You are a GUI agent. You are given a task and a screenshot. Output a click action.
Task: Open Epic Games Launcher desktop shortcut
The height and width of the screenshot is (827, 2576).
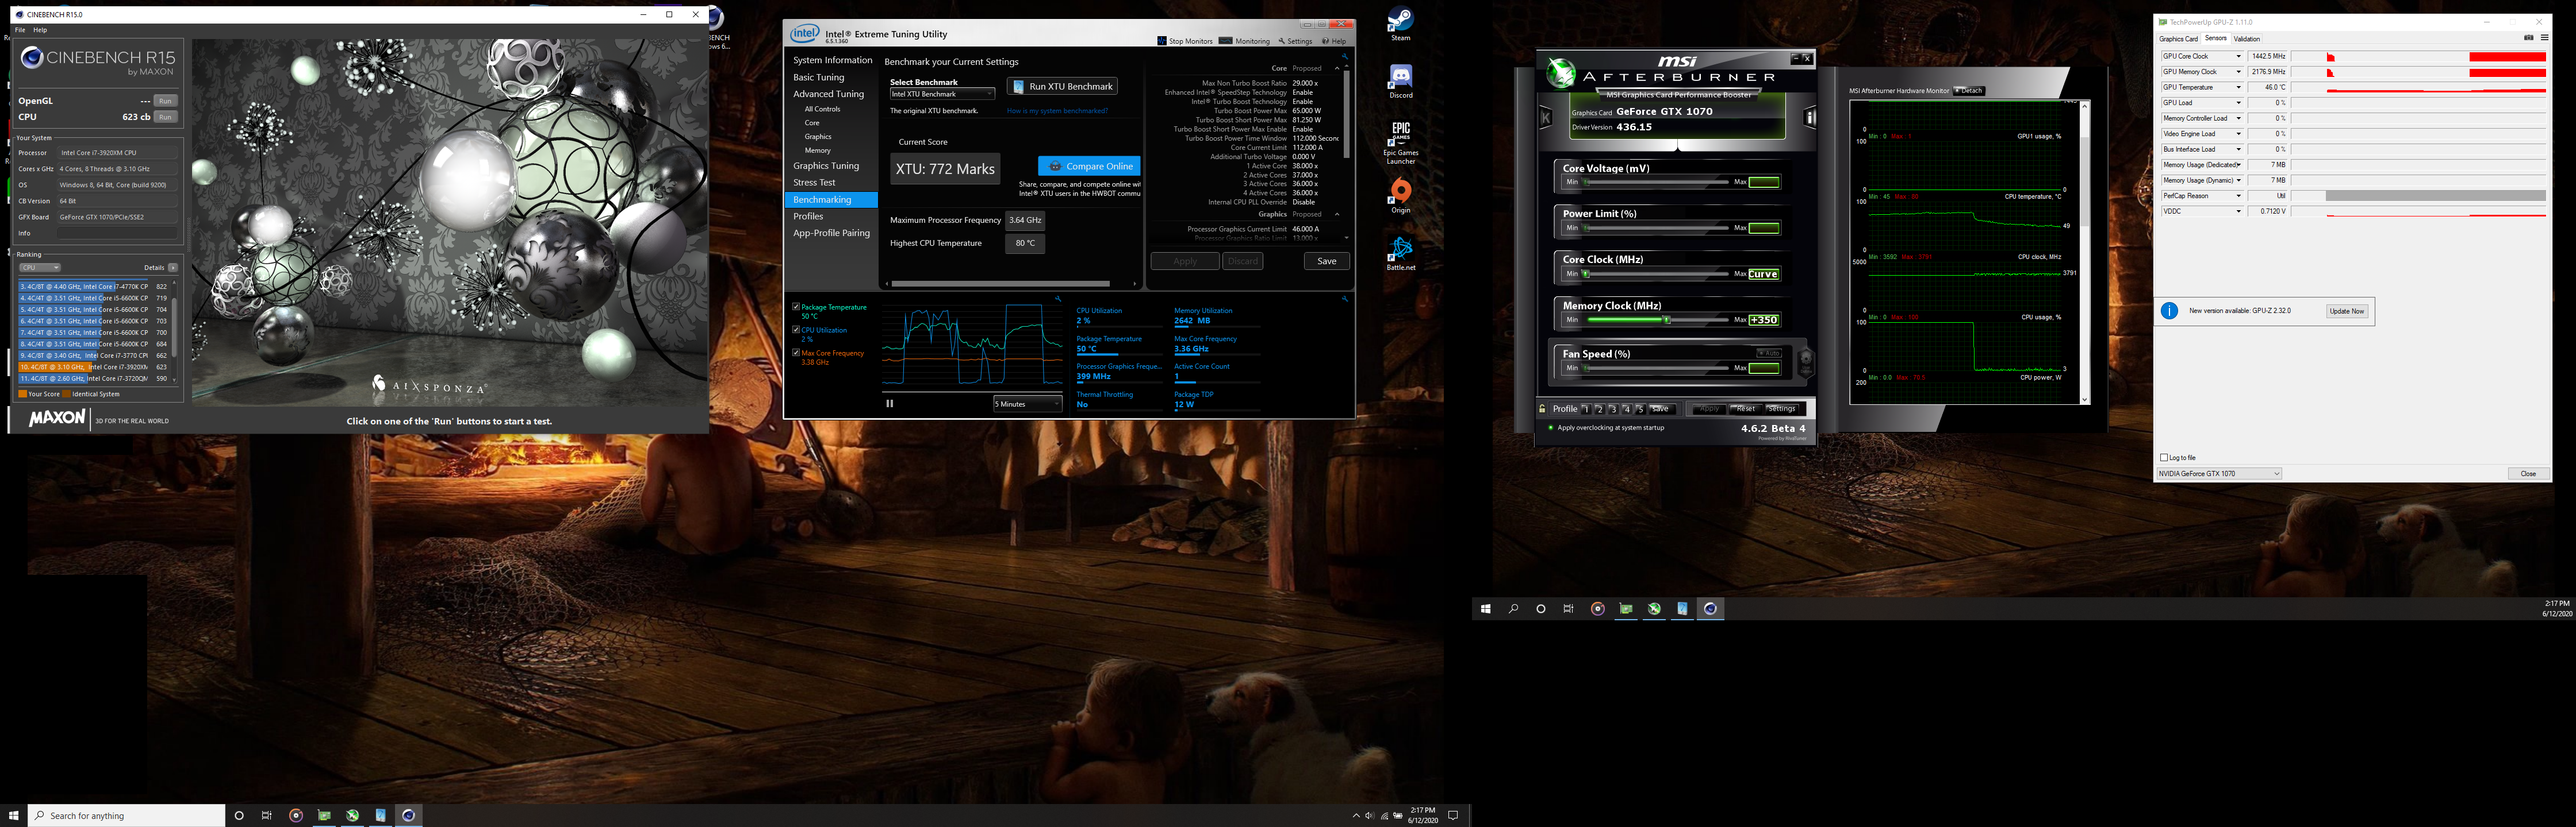click(x=1400, y=142)
